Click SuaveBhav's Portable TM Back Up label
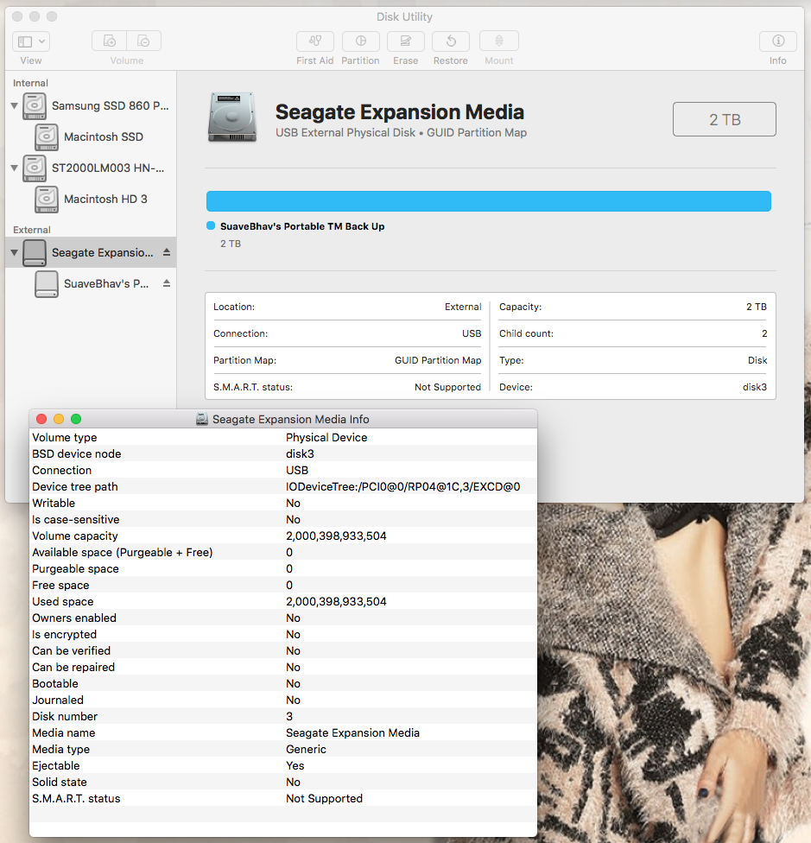 (302, 226)
